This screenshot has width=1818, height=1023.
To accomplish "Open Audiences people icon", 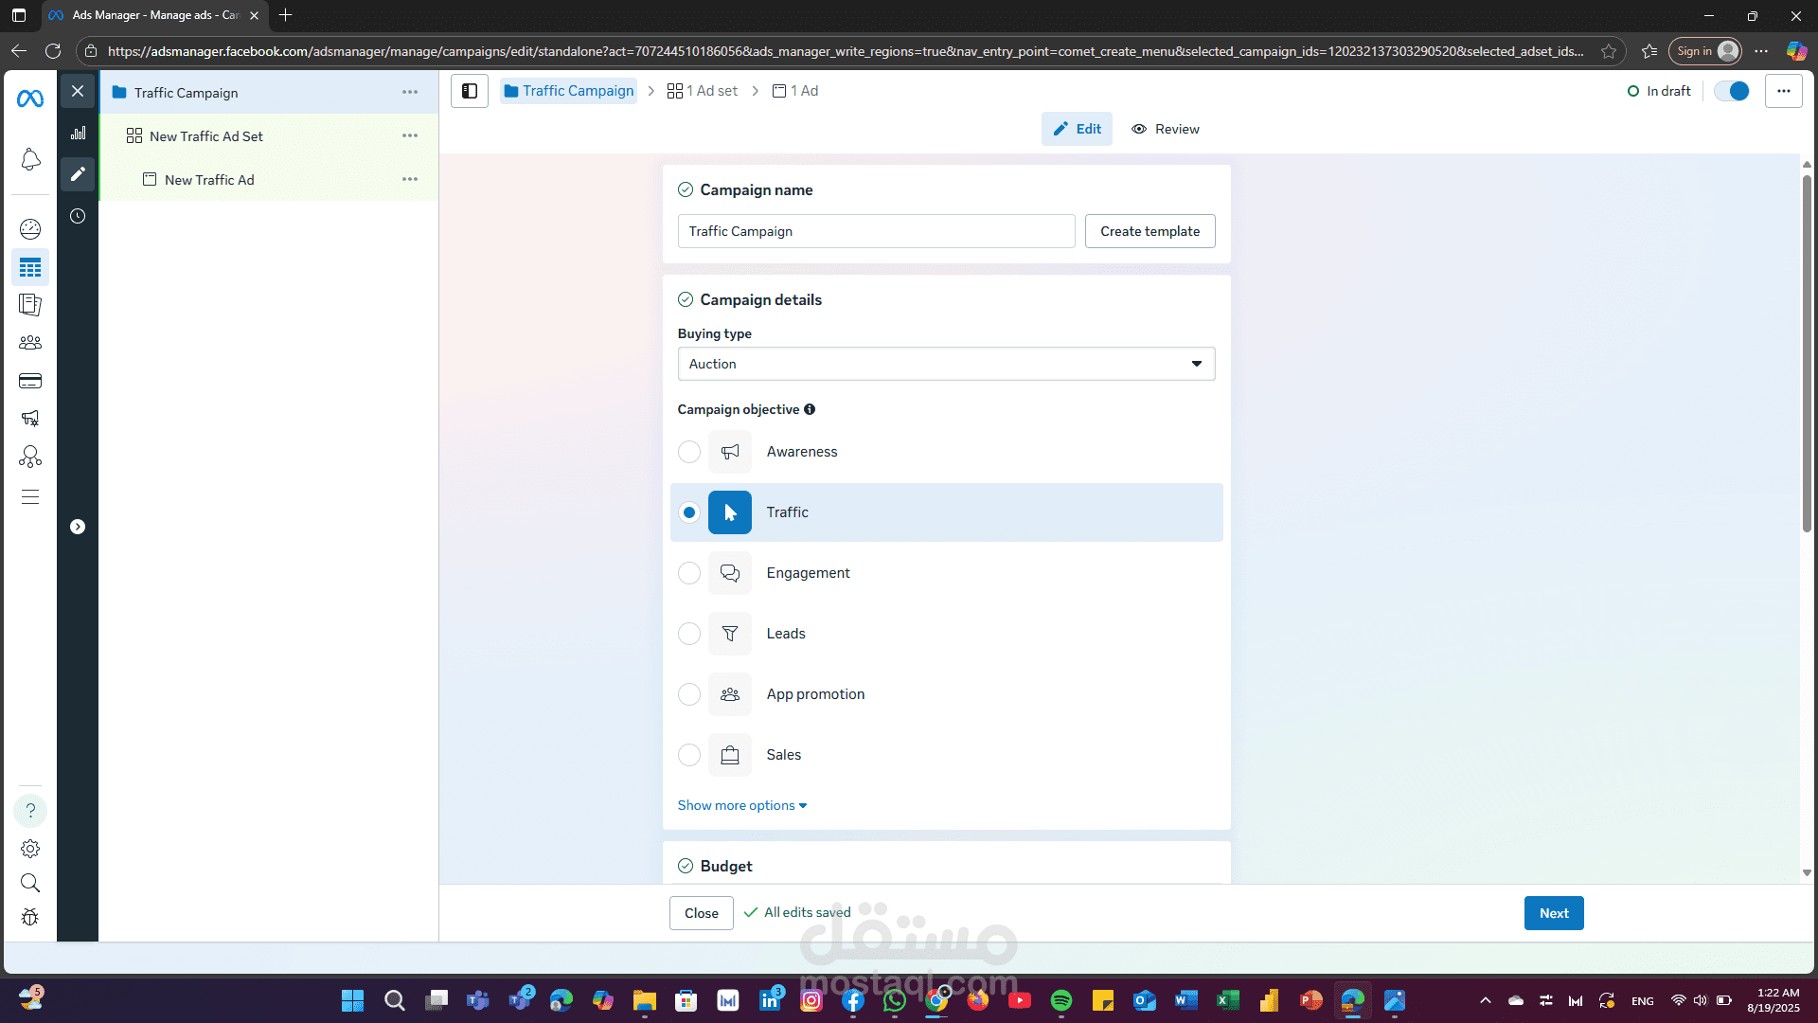I will [30, 343].
